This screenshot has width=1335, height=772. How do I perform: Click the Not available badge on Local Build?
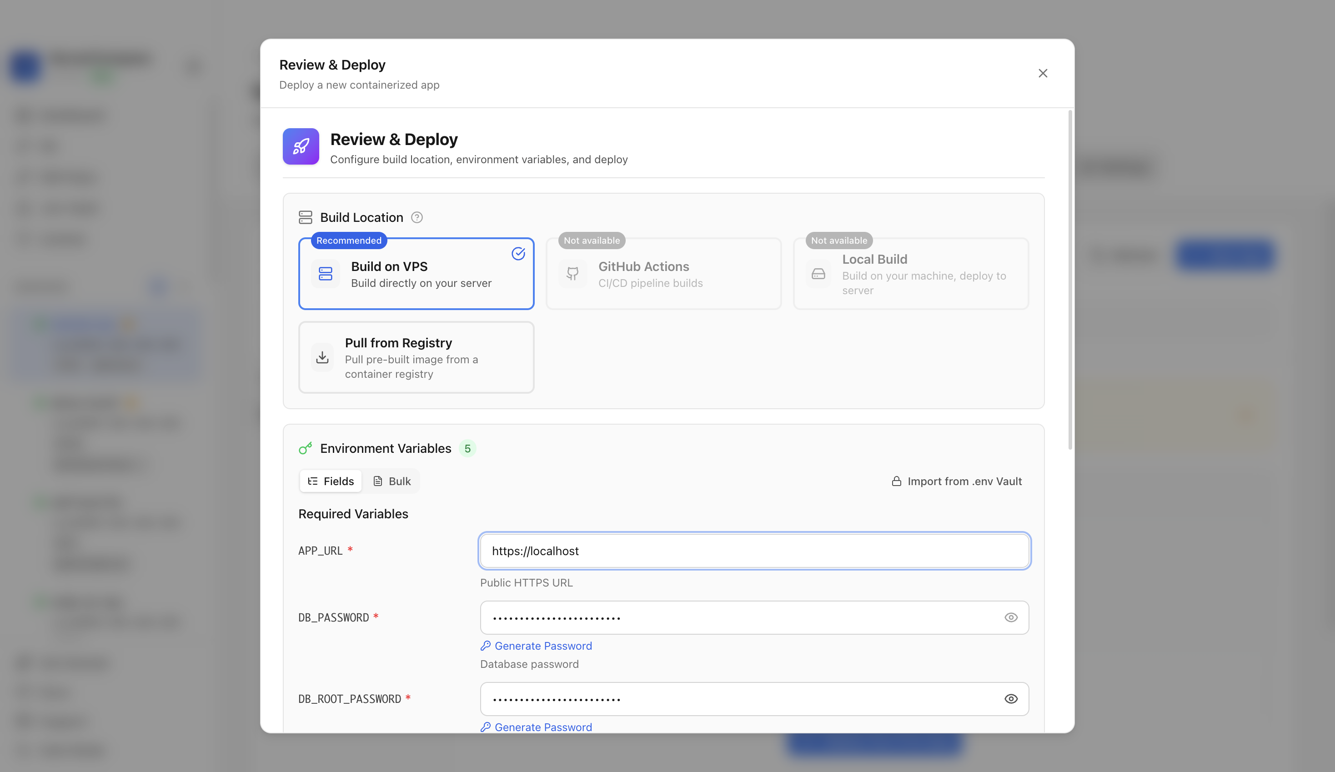click(839, 241)
